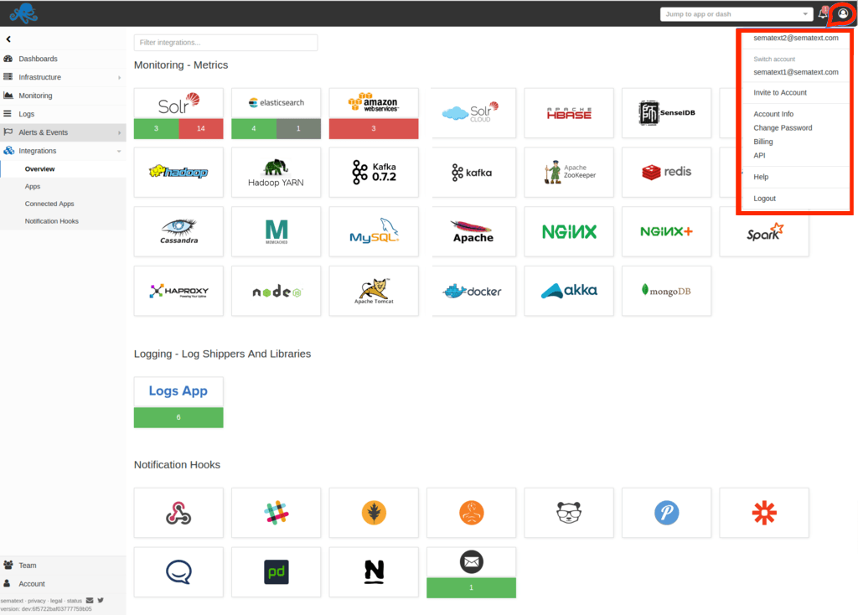The height and width of the screenshot is (615, 858).
Task: Open Billing from the user menu
Action: tap(762, 142)
